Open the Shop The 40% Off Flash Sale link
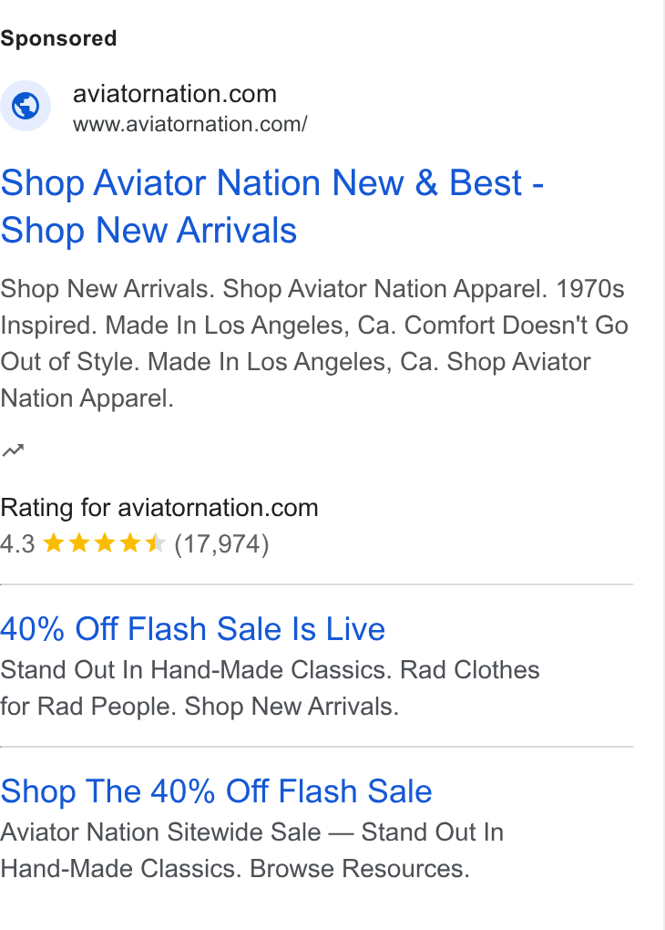Image resolution: width=665 pixels, height=930 pixels. [x=216, y=791]
